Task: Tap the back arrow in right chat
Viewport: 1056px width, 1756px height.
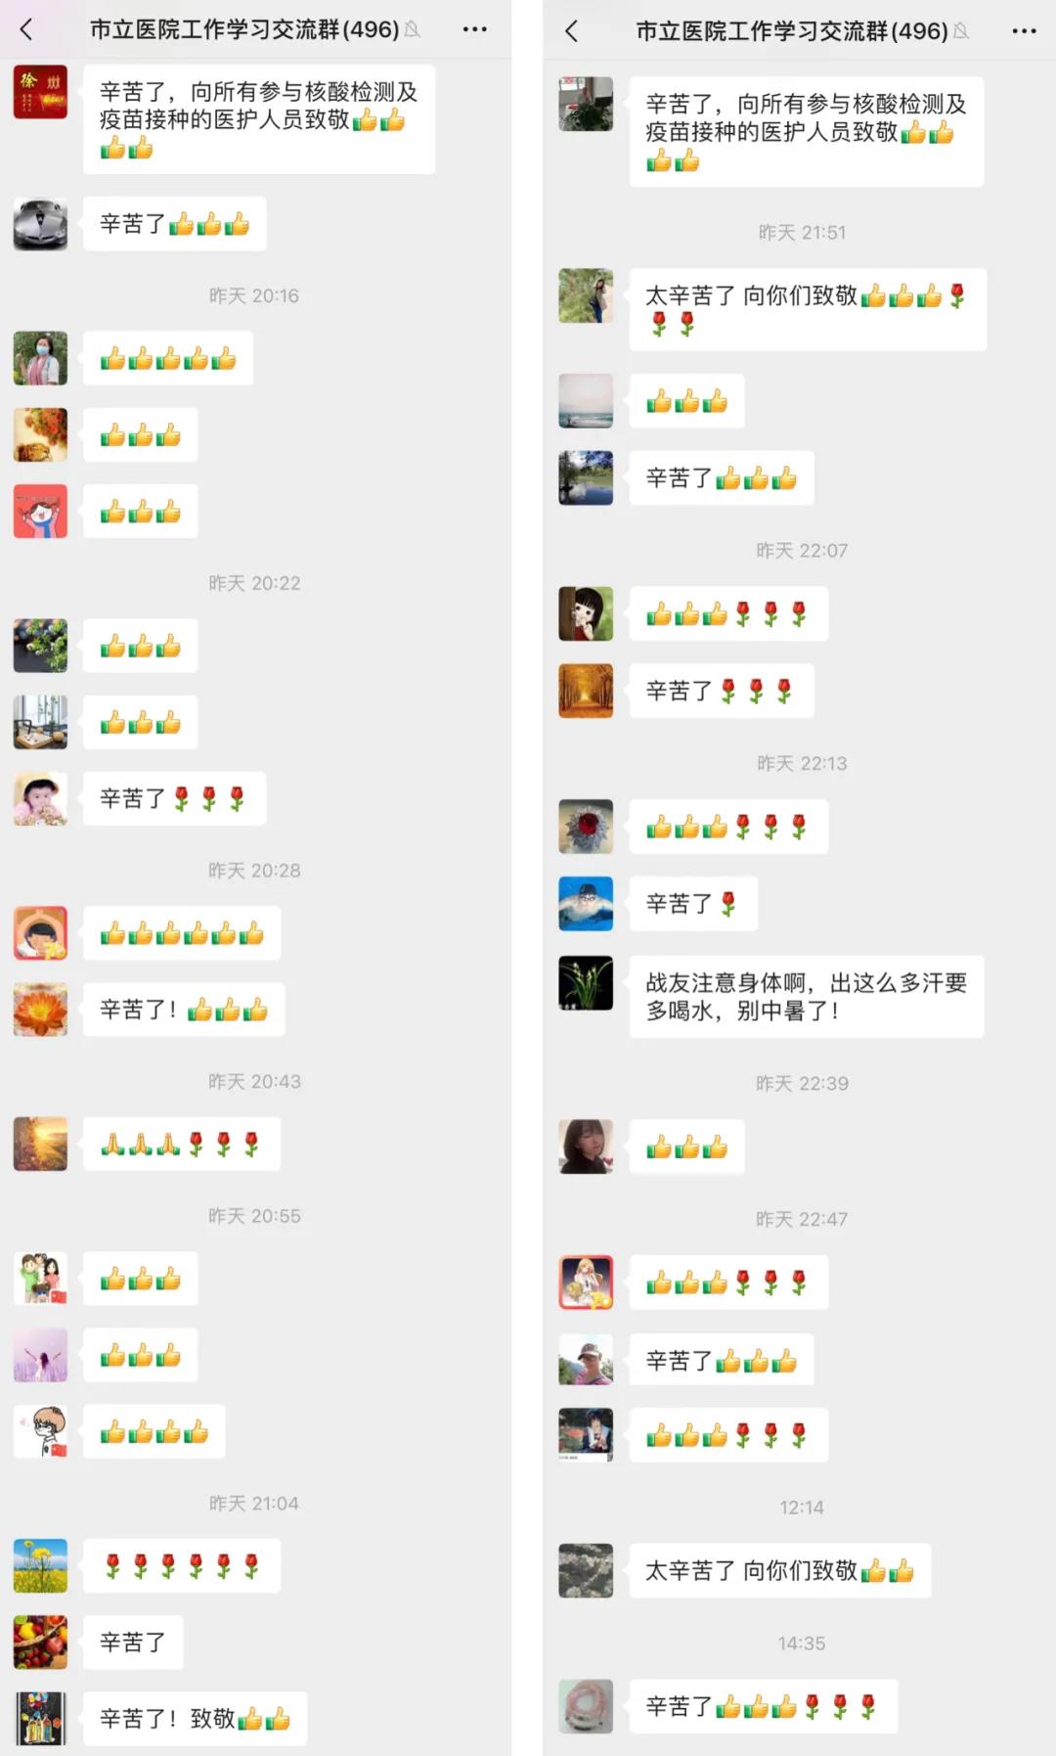Action: coord(572,31)
